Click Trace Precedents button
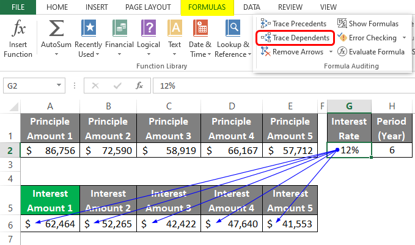The image size is (415, 245). 293,24
